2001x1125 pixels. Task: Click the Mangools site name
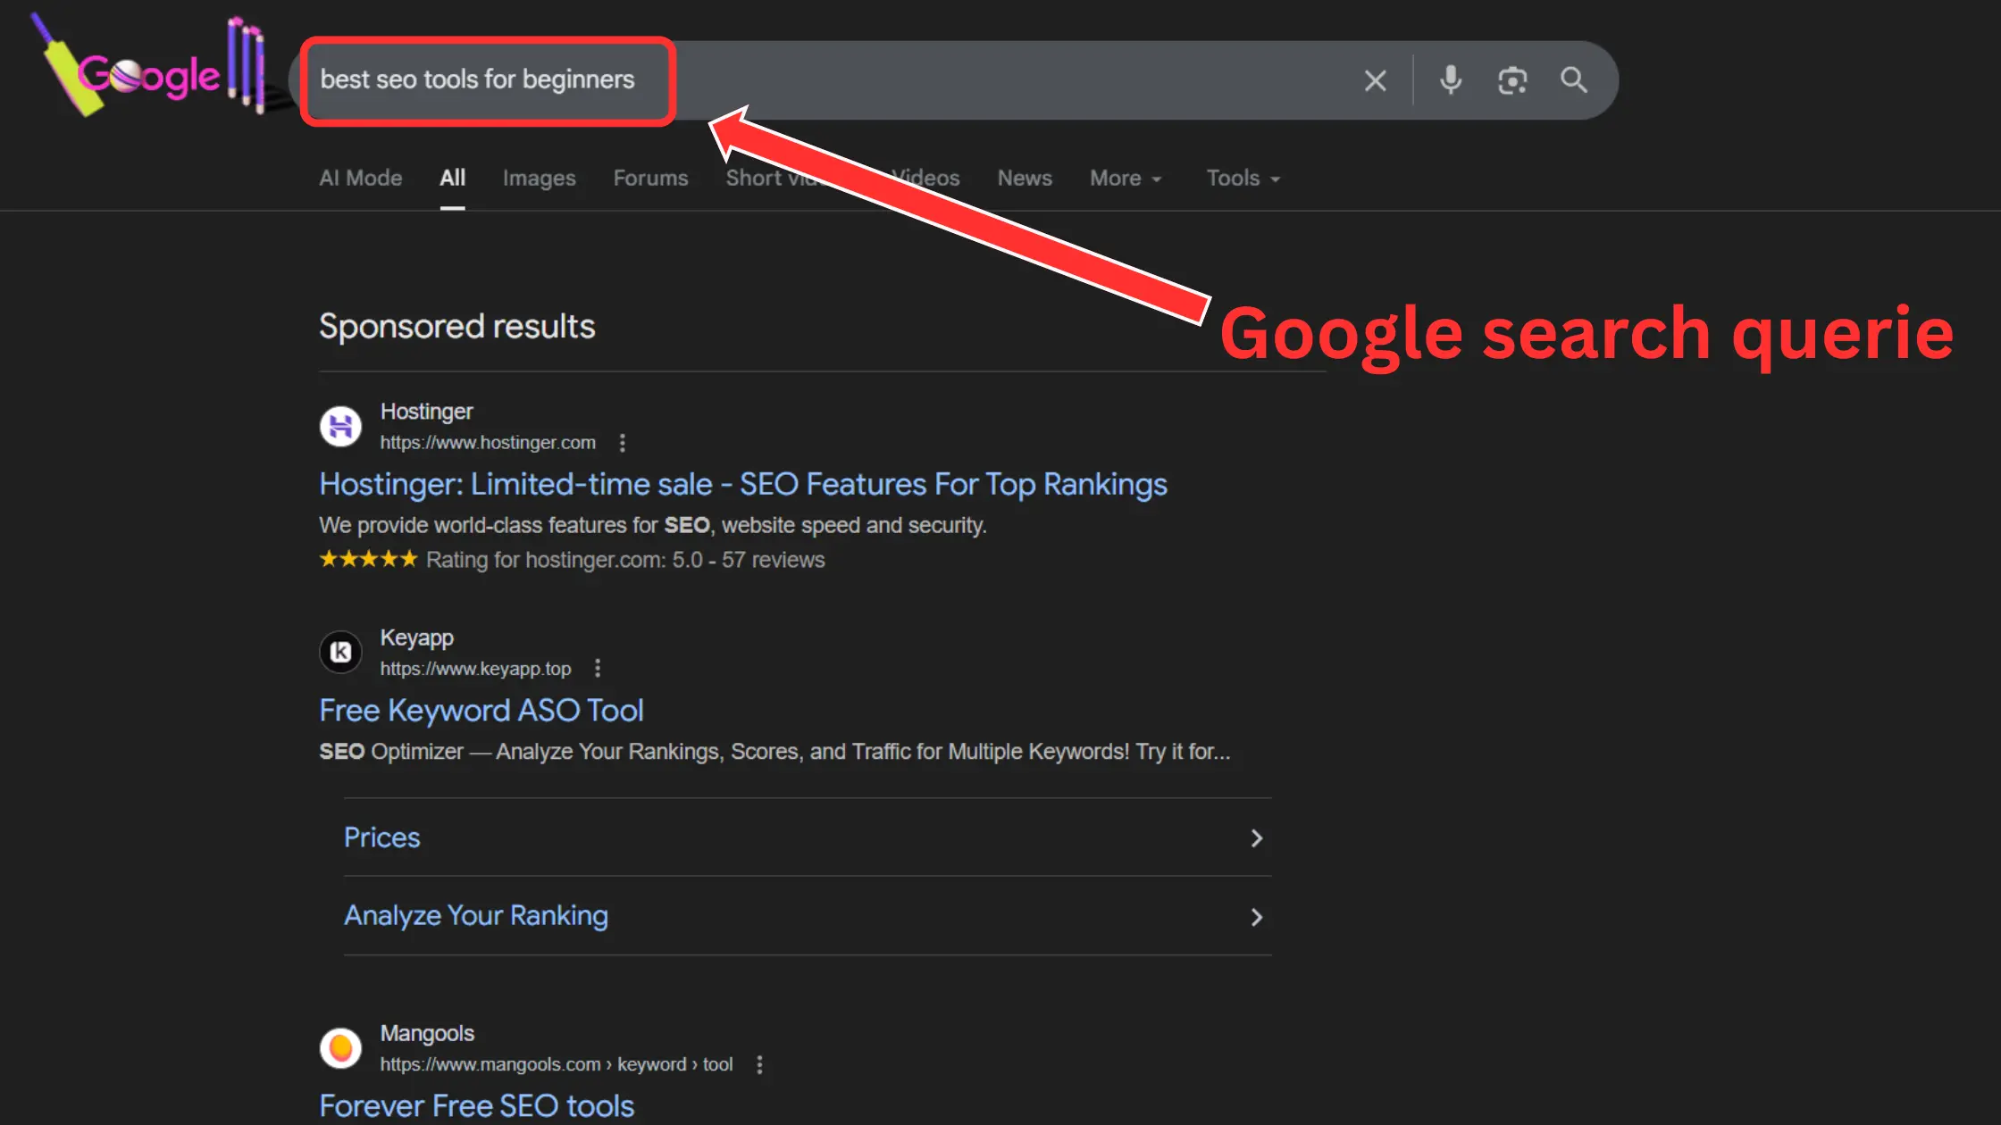point(427,1034)
